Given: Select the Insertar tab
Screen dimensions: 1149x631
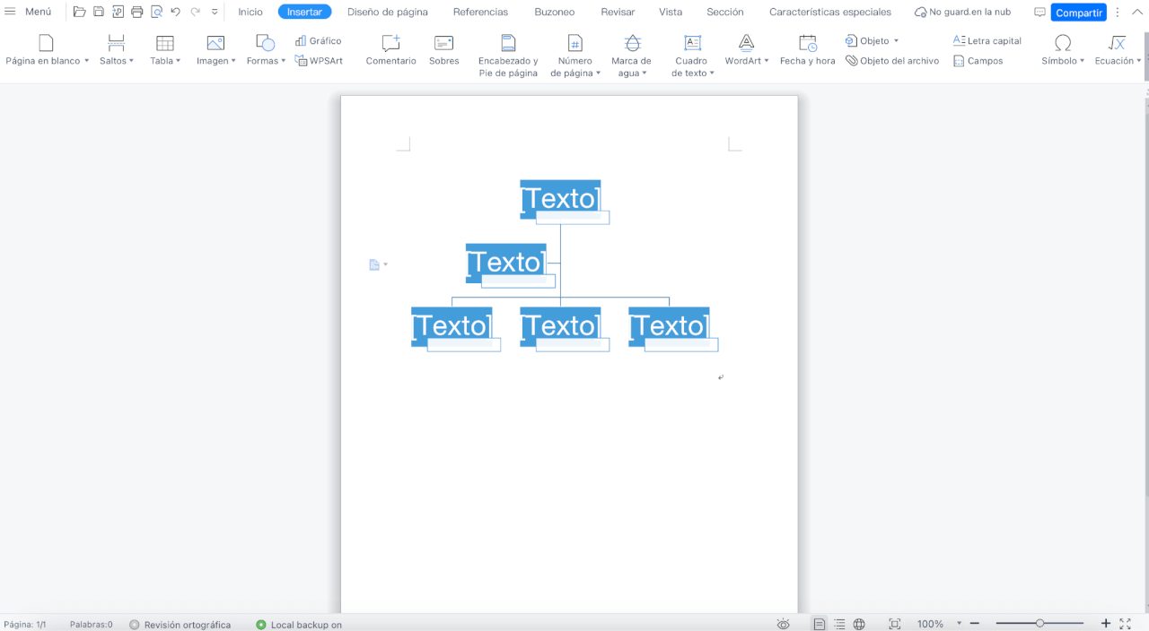Looking at the screenshot, I should click(304, 12).
